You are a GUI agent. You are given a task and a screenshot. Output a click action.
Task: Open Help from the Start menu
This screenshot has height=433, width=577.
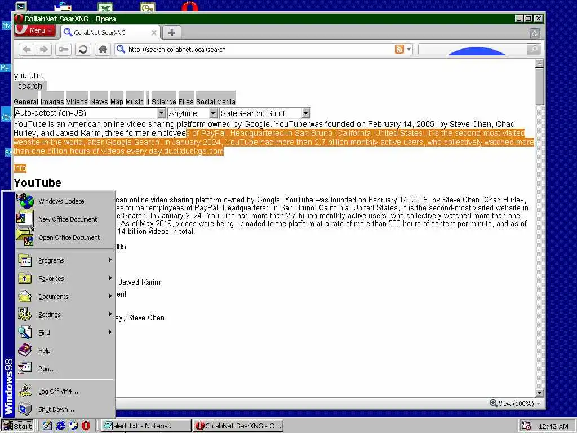coord(65,351)
